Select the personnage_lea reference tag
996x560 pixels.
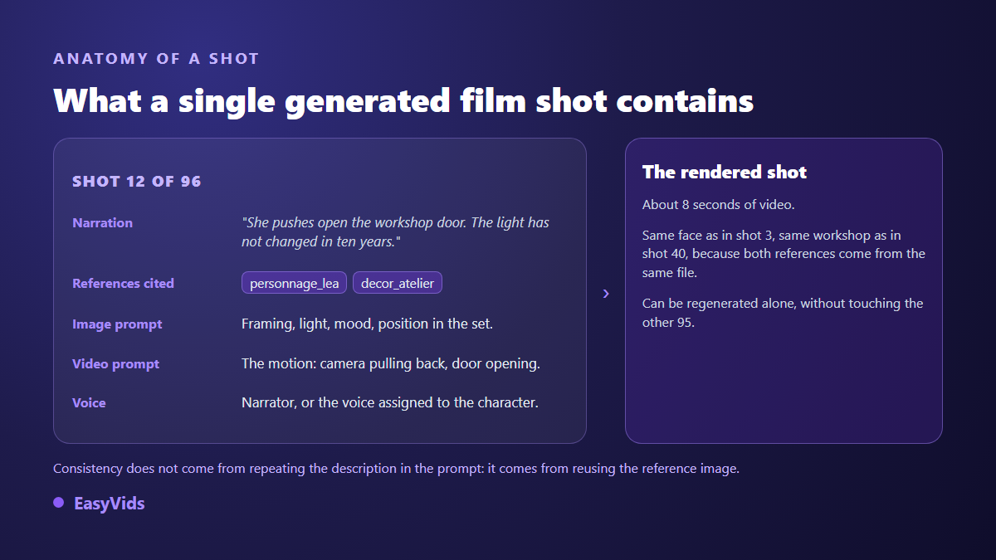(x=294, y=283)
